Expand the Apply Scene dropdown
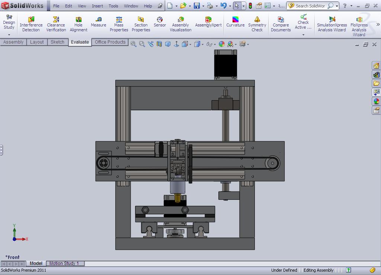 [x=236, y=44]
